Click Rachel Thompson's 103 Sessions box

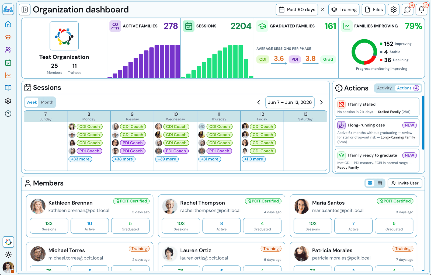(181, 226)
